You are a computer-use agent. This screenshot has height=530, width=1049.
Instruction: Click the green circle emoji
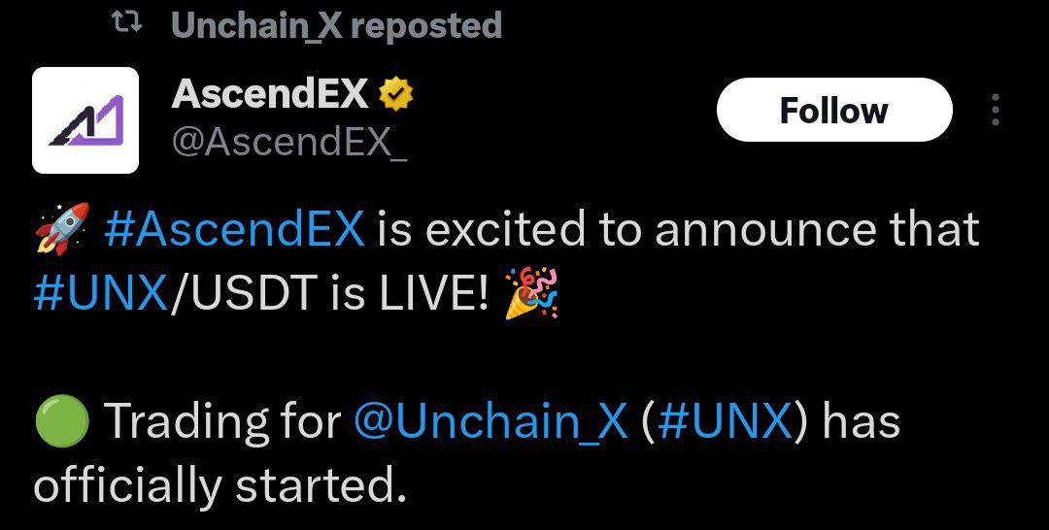point(61,421)
